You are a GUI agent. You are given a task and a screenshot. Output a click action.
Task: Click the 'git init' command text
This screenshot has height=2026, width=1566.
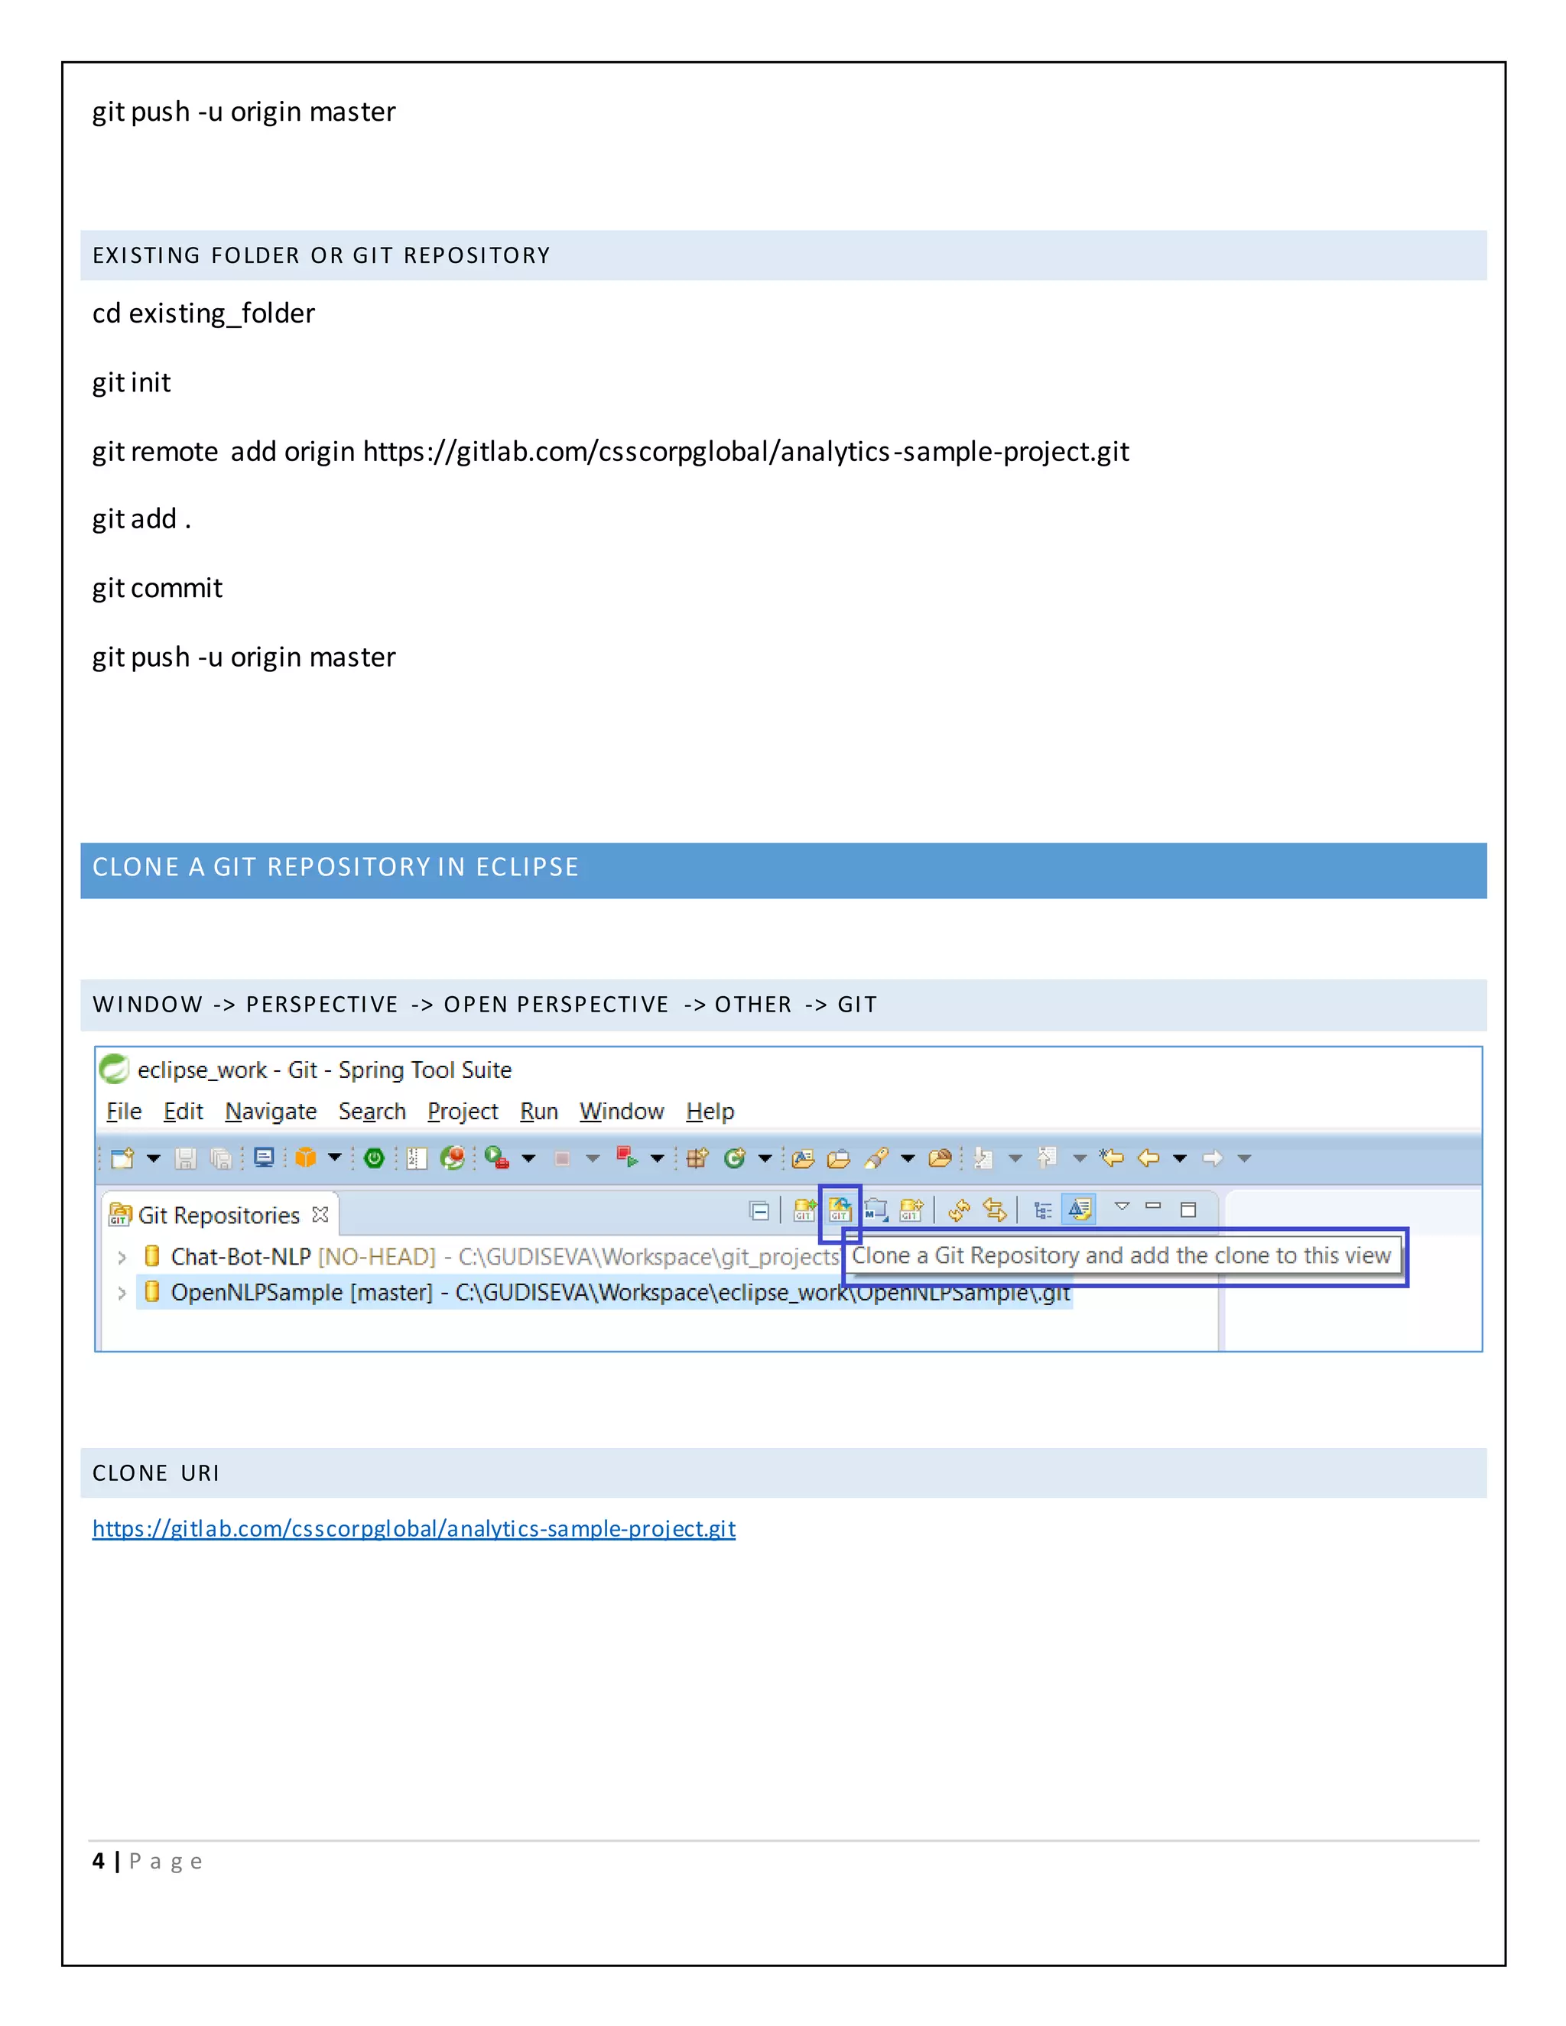coord(131,382)
